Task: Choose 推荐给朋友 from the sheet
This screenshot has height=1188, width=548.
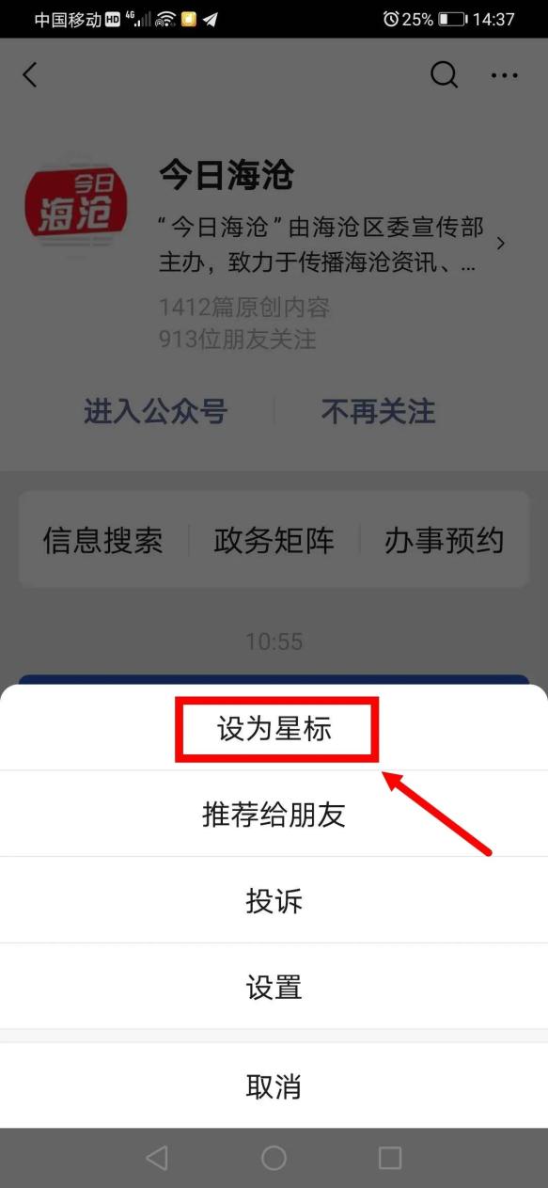Action: pyautogui.click(x=274, y=814)
